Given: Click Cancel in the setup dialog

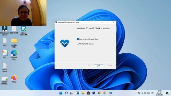Looking at the screenshot, I should click(110, 66).
